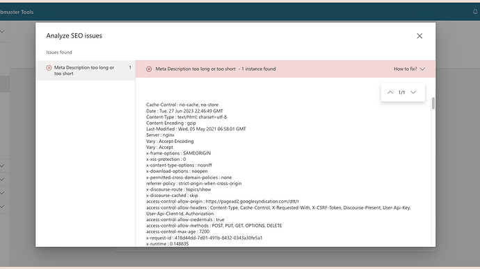Click the issue count '1' in issues list
The width and height of the screenshot is (480, 269).
coord(130,67)
